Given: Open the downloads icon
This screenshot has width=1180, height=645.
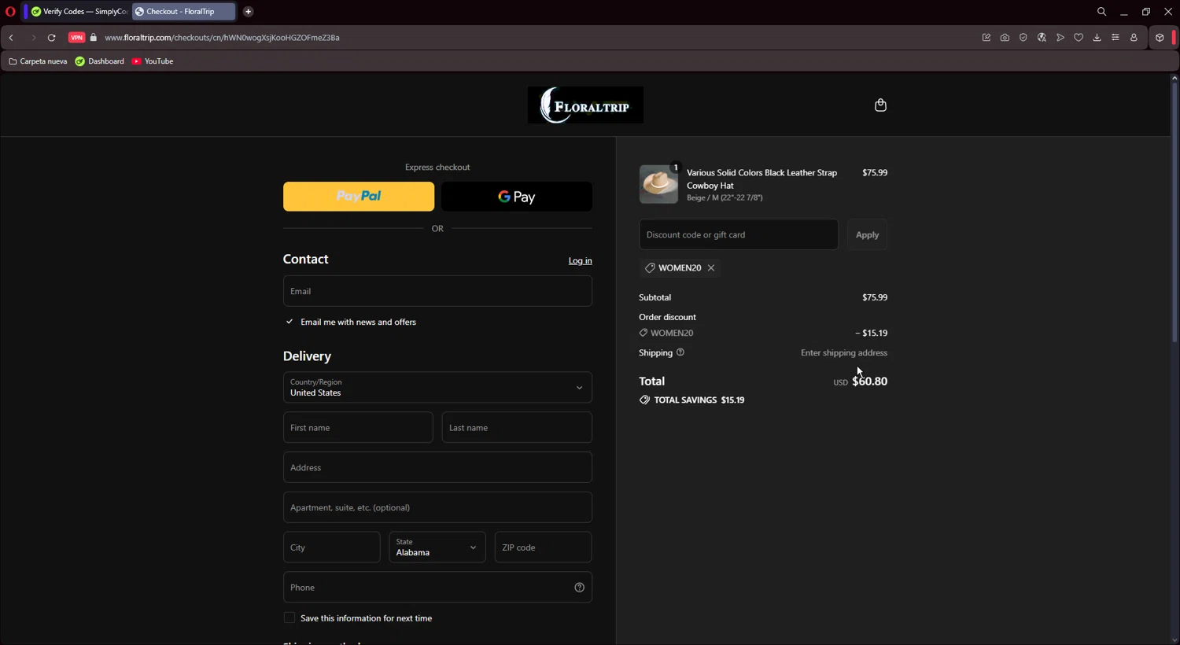Looking at the screenshot, I should [1097, 38].
